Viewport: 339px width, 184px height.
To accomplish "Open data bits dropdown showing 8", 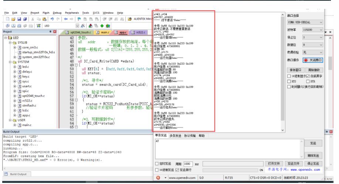I will 313,45.
